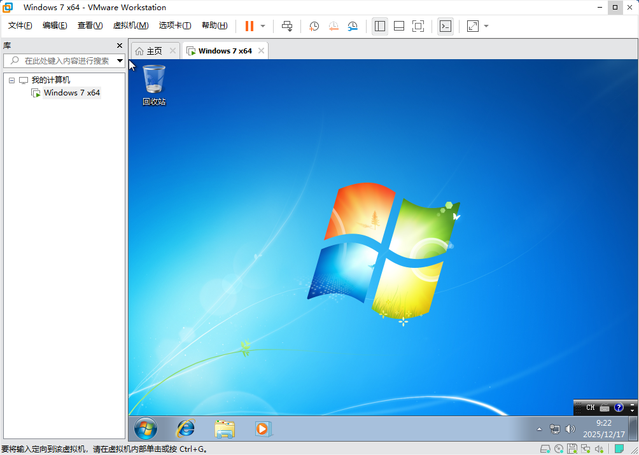The width and height of the screenshot is (639, 455).
Task: Toggle the thumbnail bar view
Action: coord(399,26)
